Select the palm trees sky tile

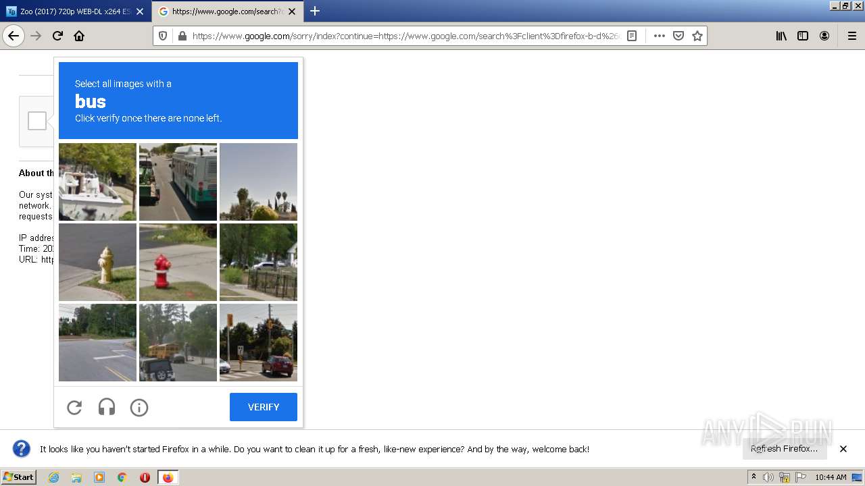coord(258,182)
